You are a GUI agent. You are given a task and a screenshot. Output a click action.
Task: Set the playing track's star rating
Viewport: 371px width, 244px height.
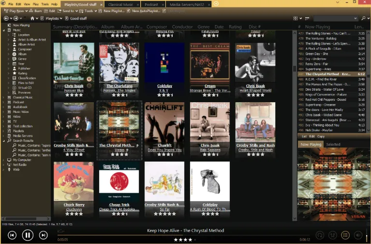click(185, 240)
